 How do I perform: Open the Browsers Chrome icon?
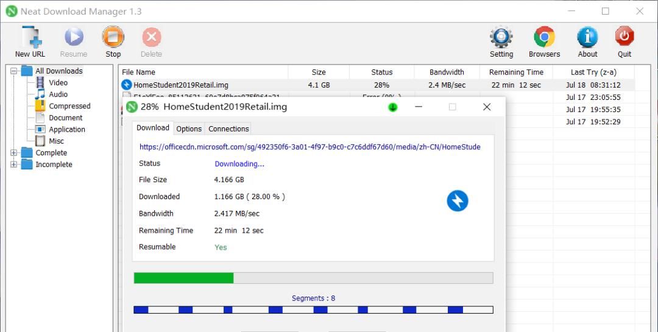pyautogui.click(x=544, y=37)
